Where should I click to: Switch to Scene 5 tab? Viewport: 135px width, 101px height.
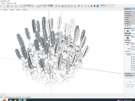coord(18,10)
